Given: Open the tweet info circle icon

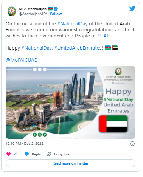Looking at the screenshot, I should point(132,144).
